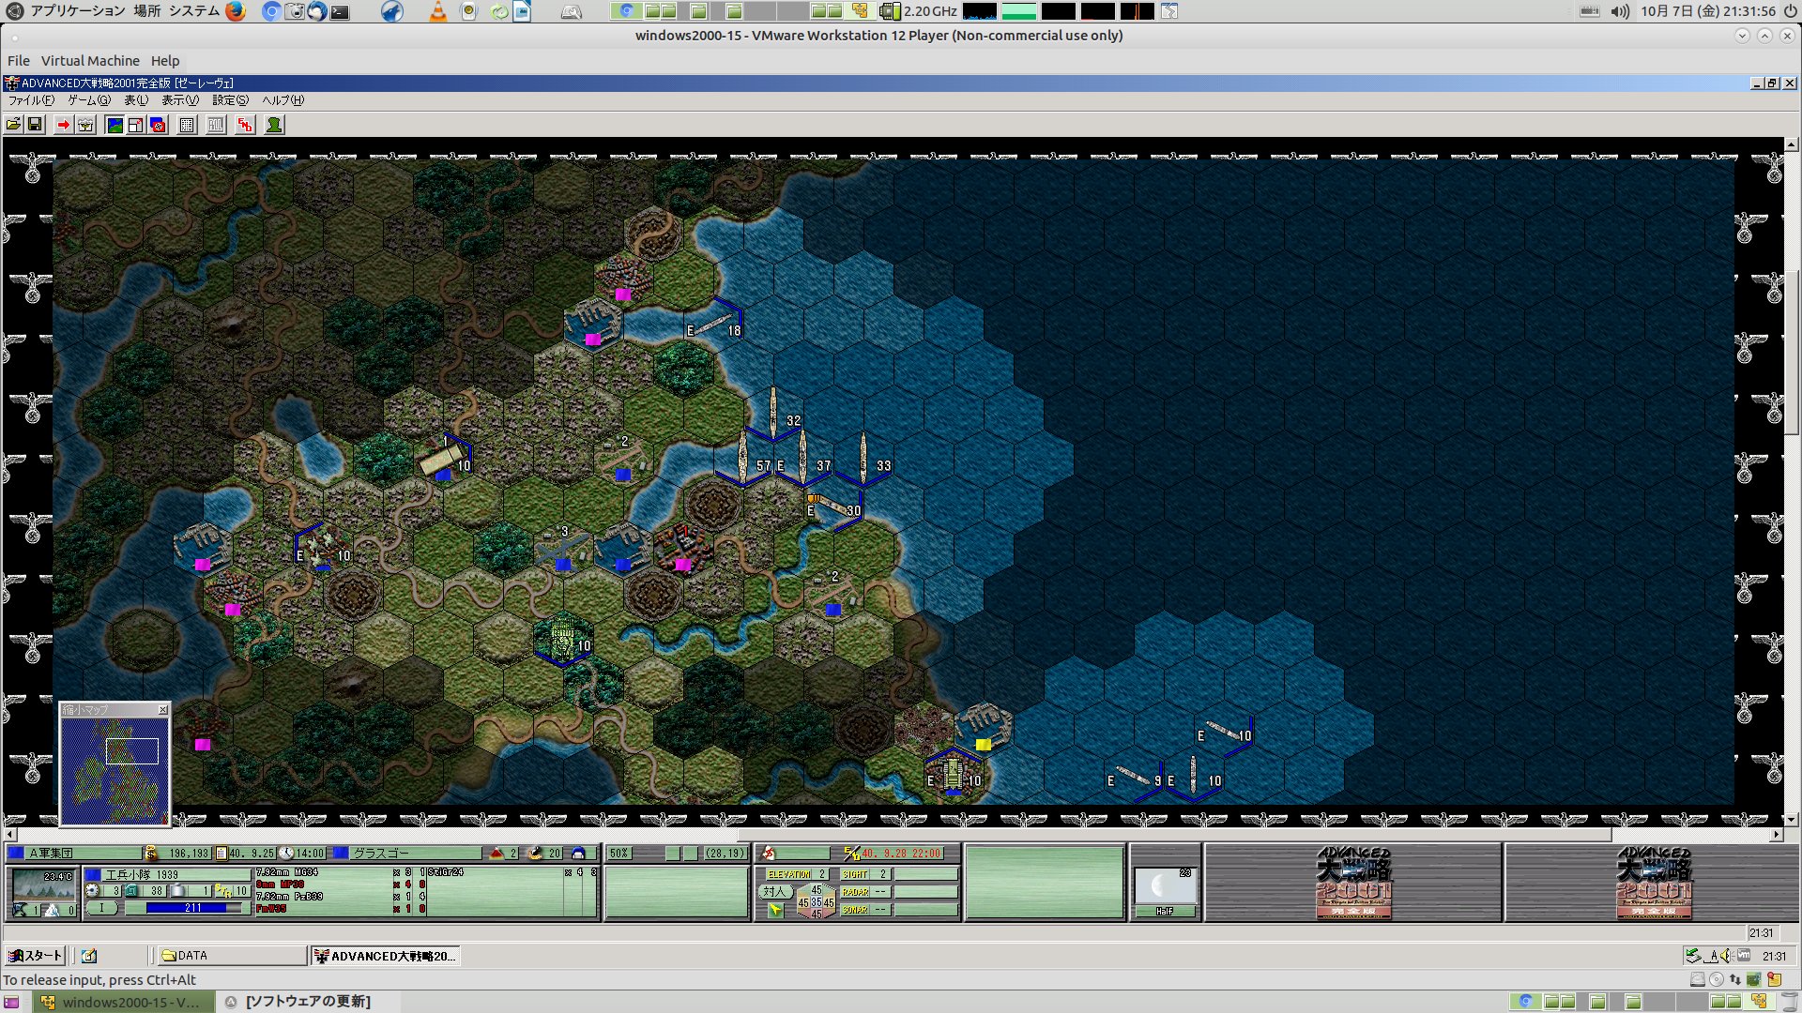Open the 表(L) menu
1802x1013 pixels.
(136, 100)
